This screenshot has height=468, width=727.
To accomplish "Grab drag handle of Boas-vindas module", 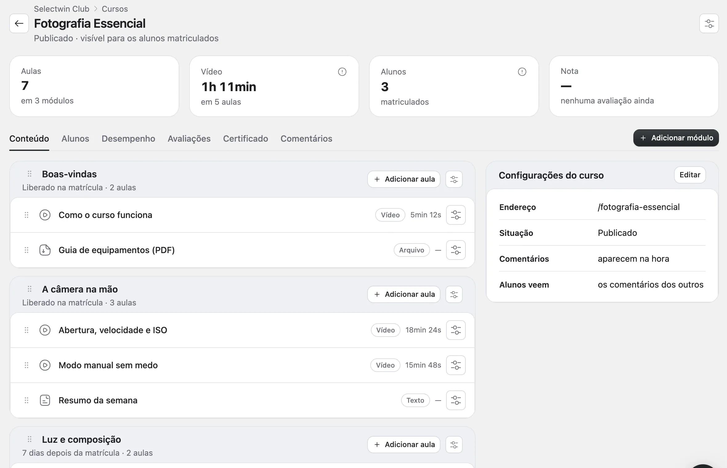I will pos(30,174).
